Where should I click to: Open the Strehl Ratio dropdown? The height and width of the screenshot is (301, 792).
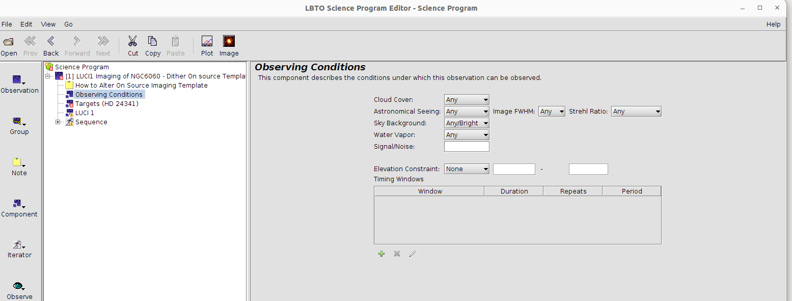tap(636, 112)
